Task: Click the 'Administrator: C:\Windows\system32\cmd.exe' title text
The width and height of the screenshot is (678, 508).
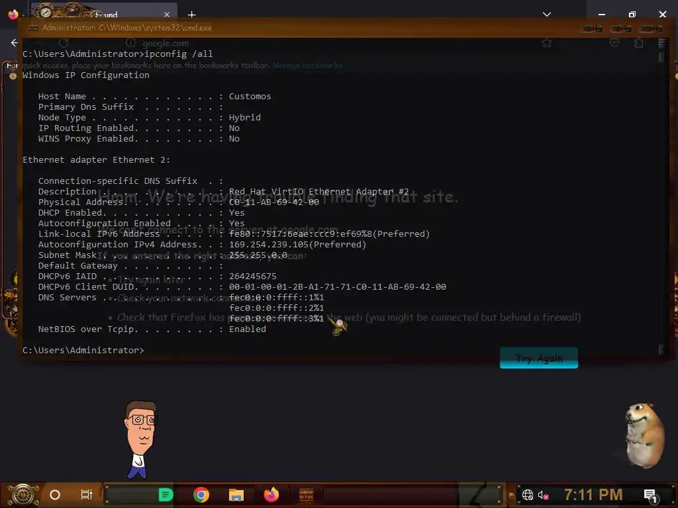Action: tap(126, 28)
